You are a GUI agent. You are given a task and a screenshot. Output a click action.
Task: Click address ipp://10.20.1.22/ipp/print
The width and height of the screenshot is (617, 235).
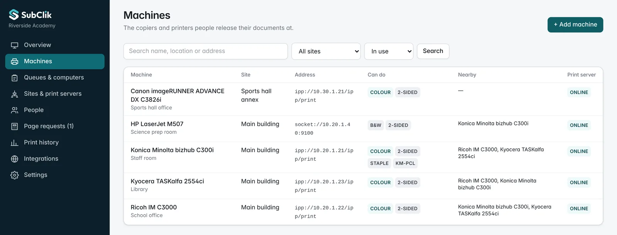coord(324,212)
